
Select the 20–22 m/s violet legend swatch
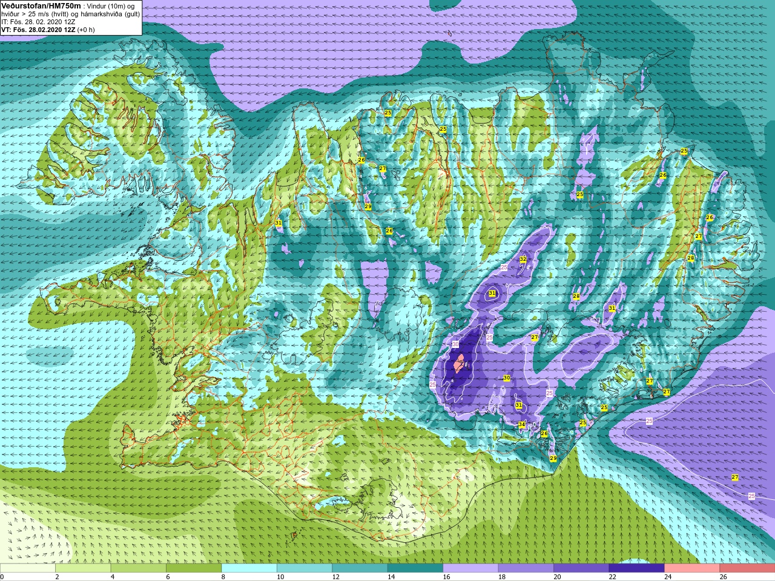pyautogui.click(x=581, y=568)
